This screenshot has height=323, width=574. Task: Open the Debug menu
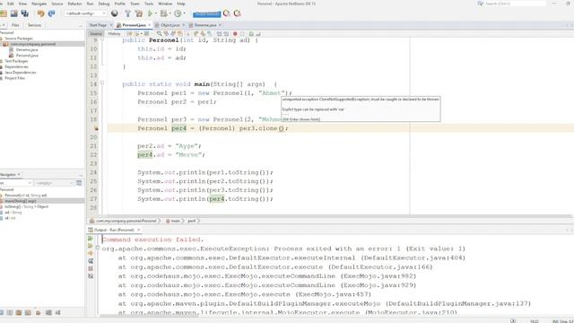point(104,4)
